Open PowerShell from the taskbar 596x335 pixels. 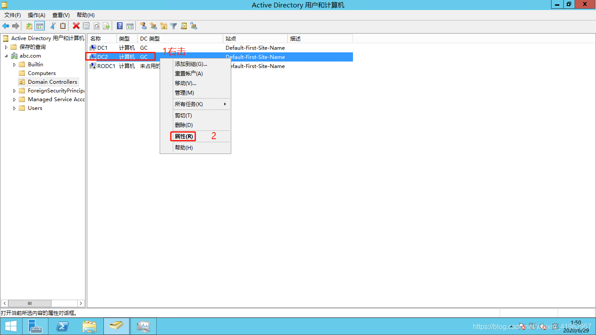point(62,326)
